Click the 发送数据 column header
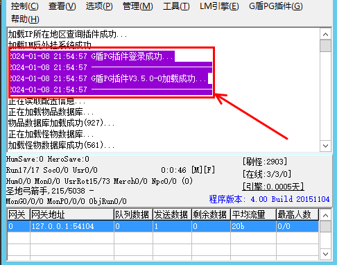 [172, 214]
